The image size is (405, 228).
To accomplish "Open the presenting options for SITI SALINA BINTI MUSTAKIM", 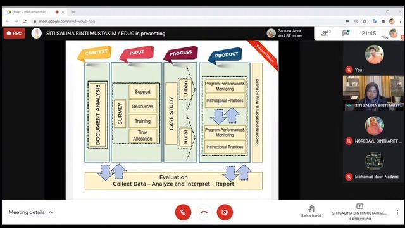I will pos(359,212).
